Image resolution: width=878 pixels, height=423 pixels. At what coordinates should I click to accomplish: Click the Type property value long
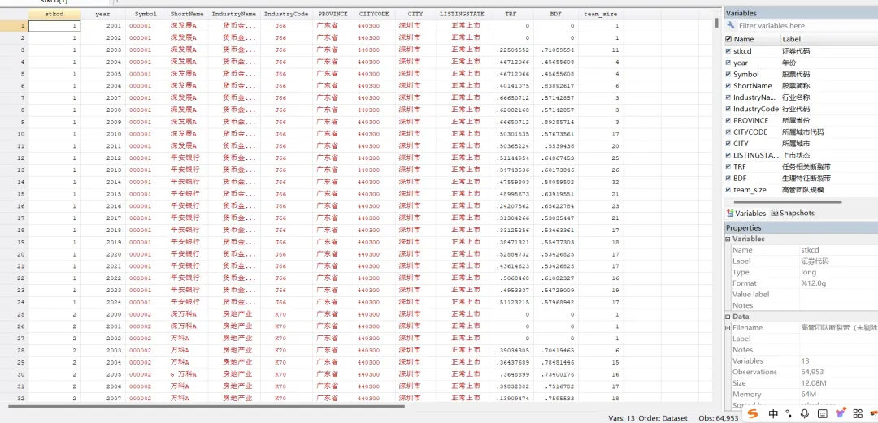[x=808, y=272]
